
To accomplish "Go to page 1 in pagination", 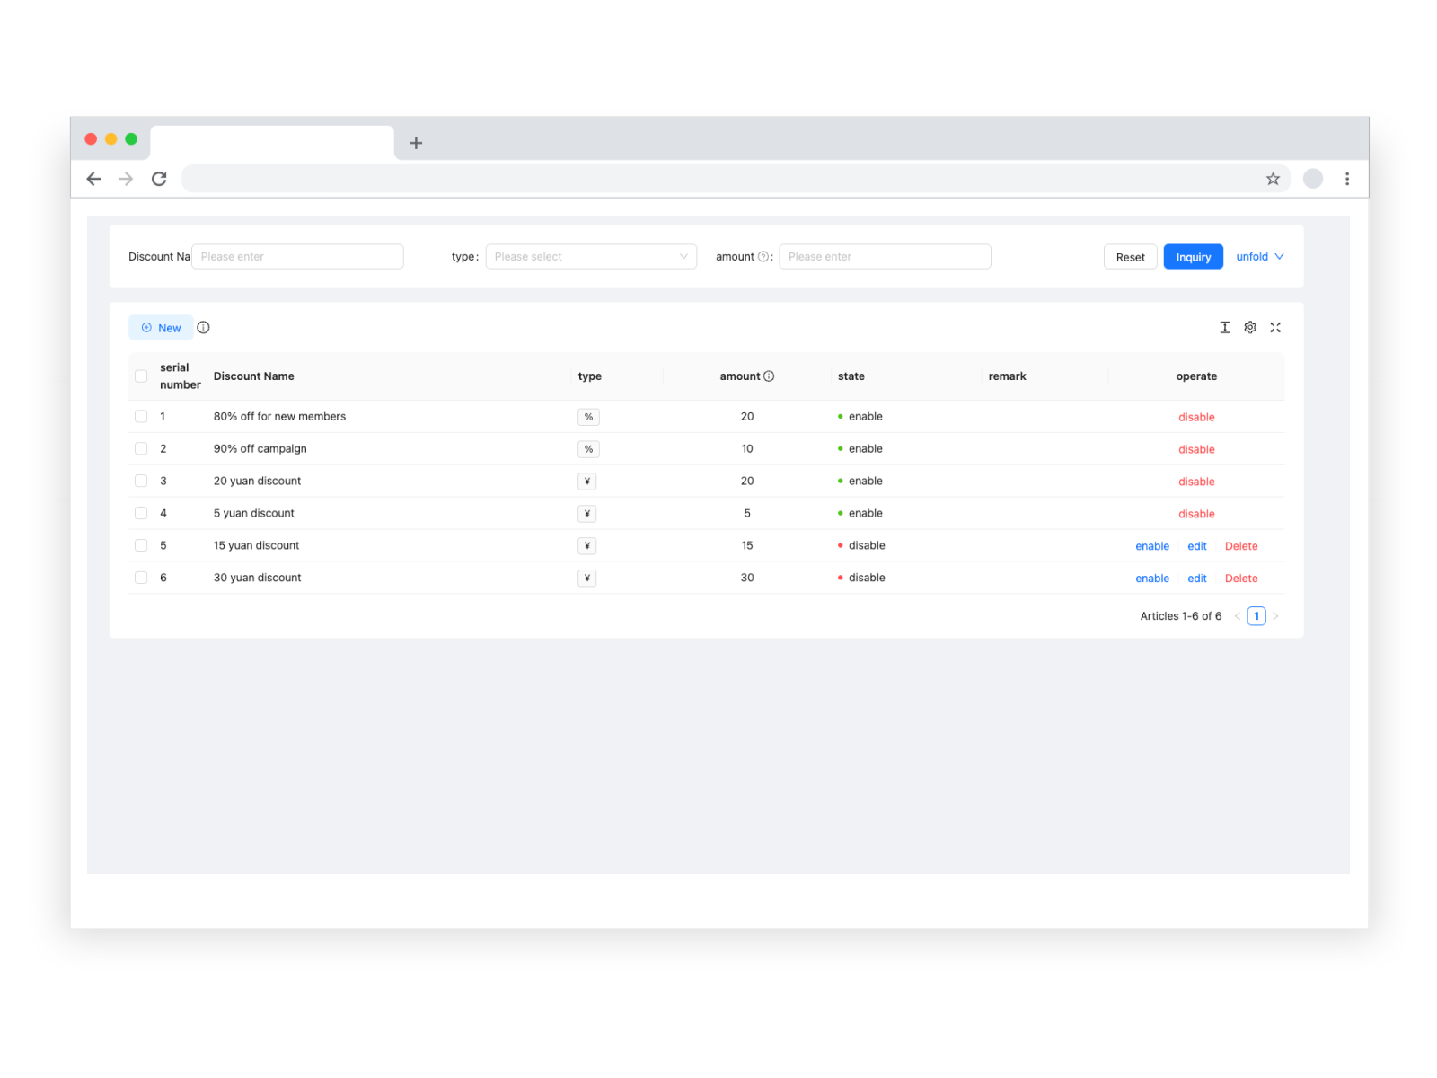I will click(x=1256, y=616).
